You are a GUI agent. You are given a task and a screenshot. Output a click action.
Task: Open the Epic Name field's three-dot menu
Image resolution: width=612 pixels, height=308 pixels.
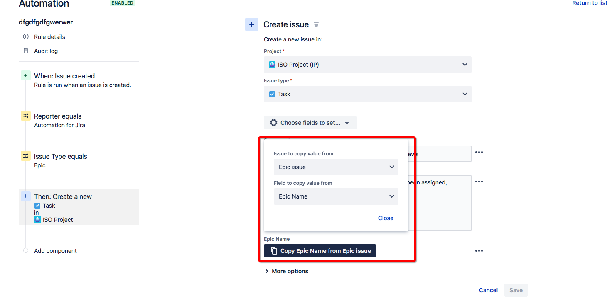(479, 251)
